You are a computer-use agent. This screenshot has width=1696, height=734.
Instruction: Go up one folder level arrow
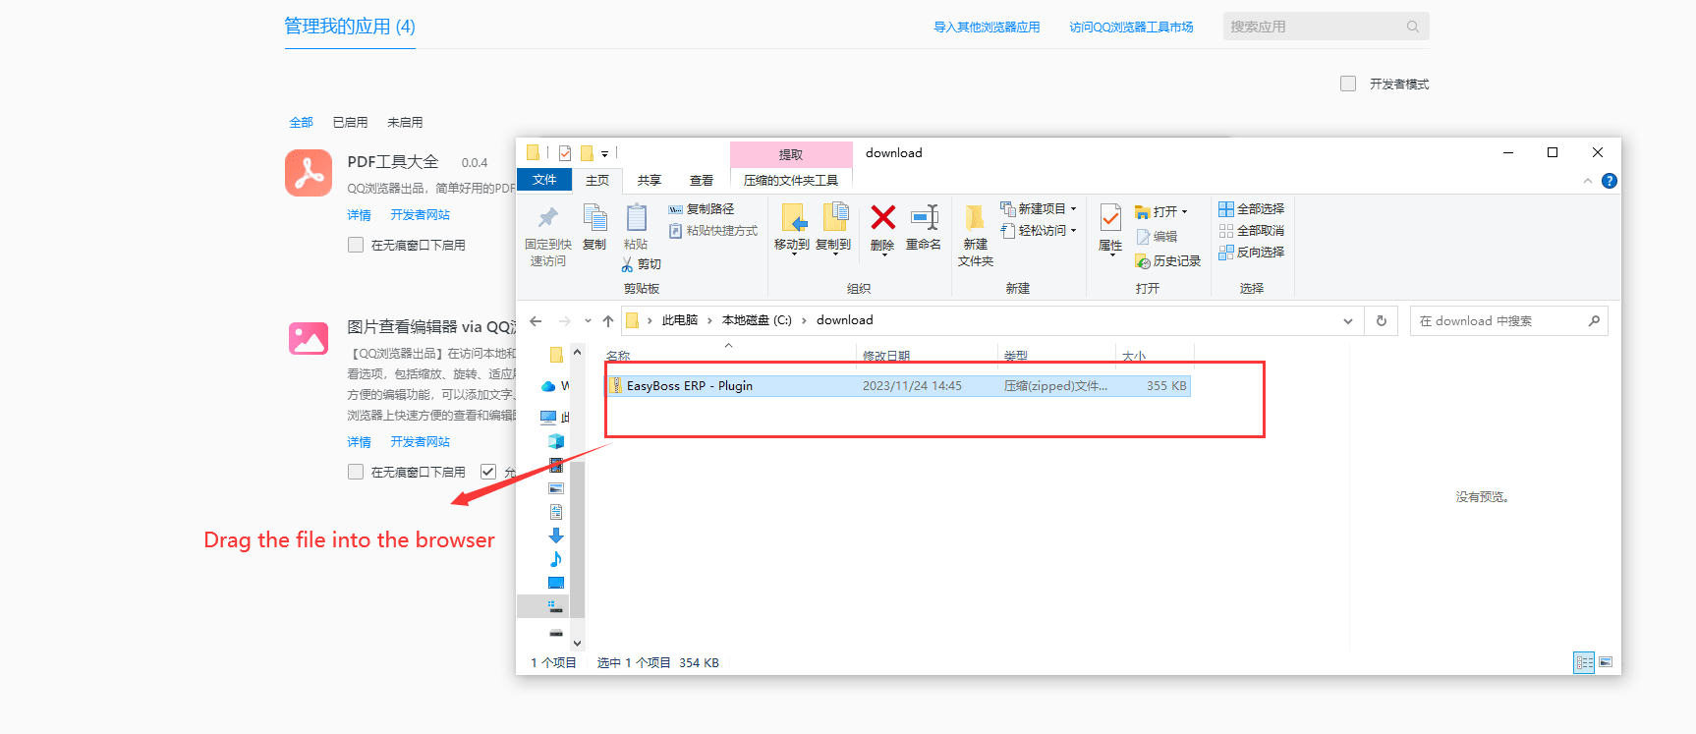pyautogui.click(x=608, y=321)
